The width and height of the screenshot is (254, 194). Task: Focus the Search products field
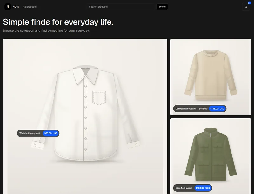click(120, 7)
